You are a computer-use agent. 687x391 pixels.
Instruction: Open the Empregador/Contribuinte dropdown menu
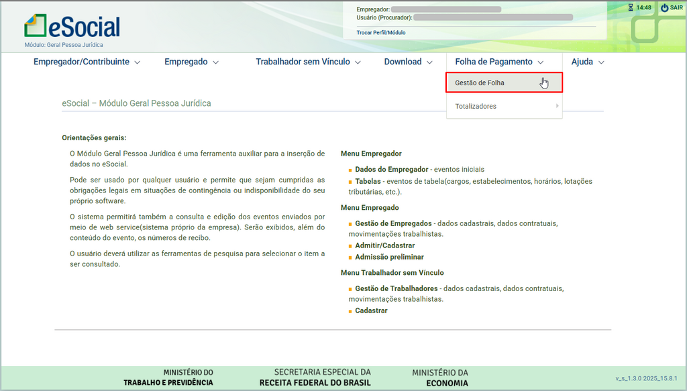(x=87, y=62)
